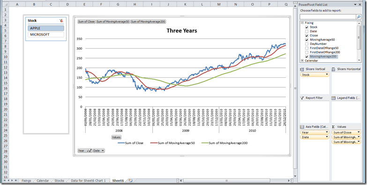Screen dimensions: 367x185
Task: Click the Legend Fields area icon
Action: [334, 98]
